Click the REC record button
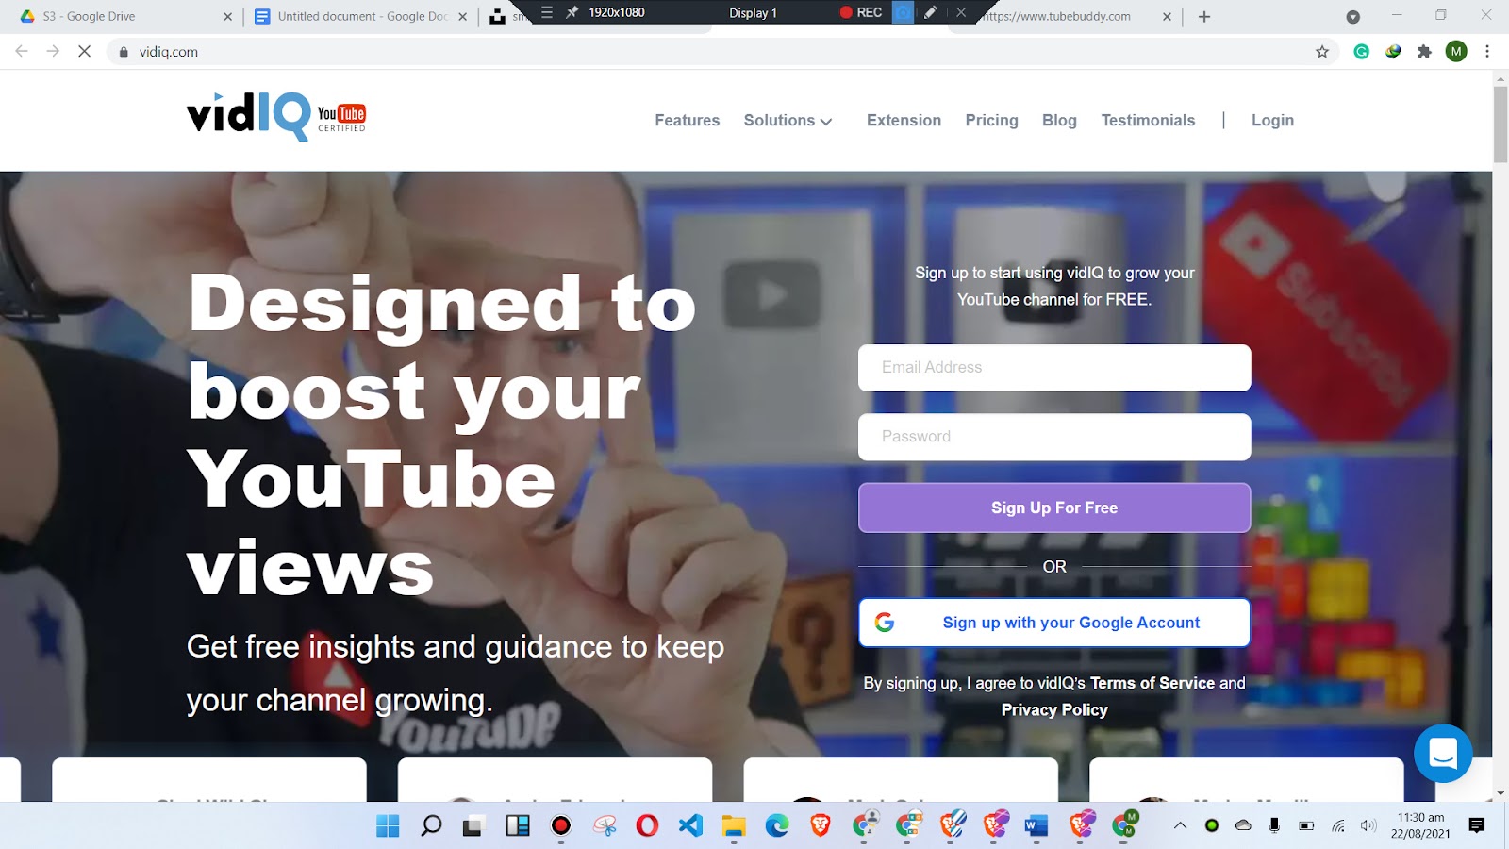 coord(860,12)
